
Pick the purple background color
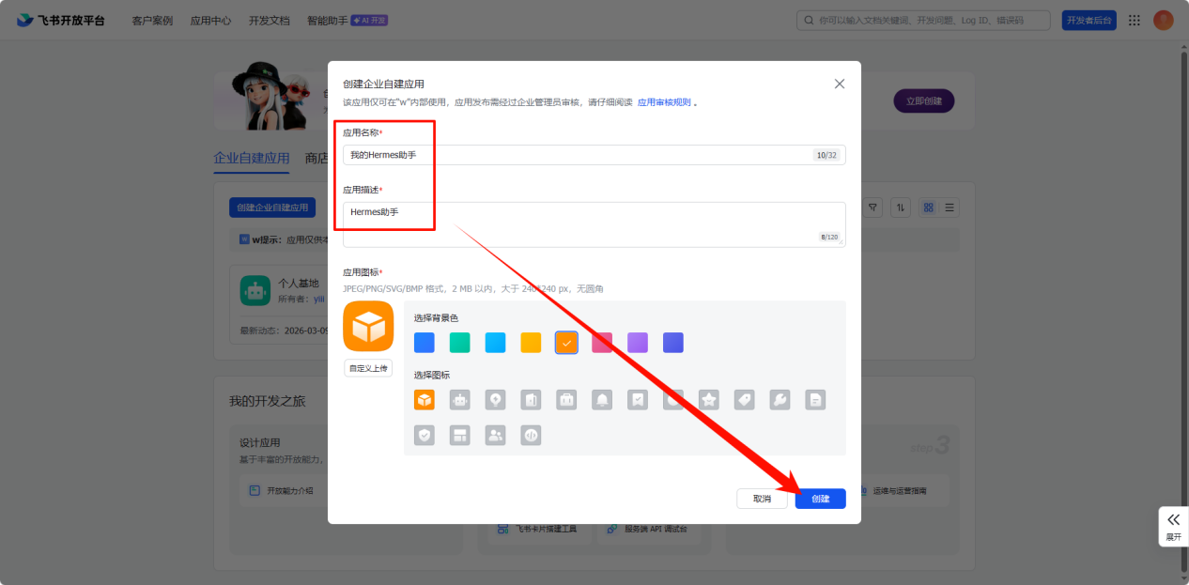[638, 343]
